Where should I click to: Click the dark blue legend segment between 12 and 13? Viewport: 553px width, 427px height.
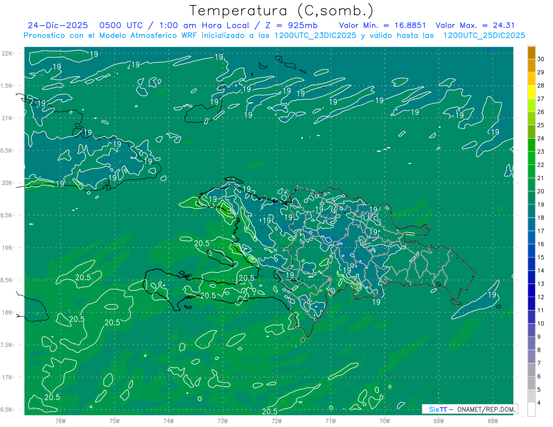(531, 290)
